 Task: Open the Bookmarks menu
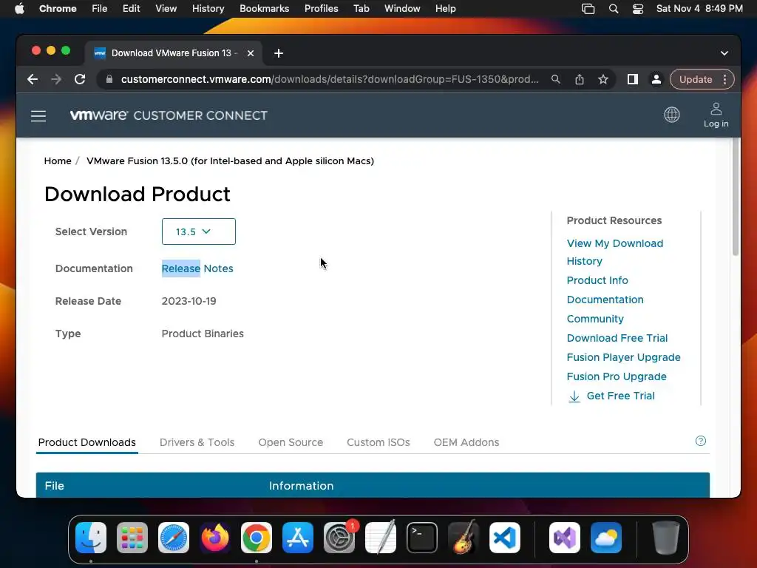(264, 9)
